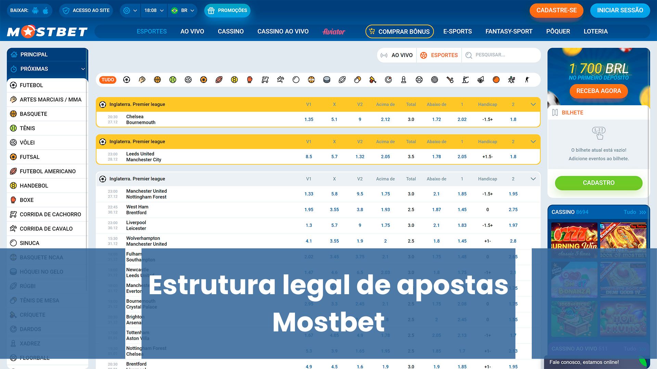Open the settings gear dropdown
The height and width of the screenshot is (369, 657).
click(130, 11)
